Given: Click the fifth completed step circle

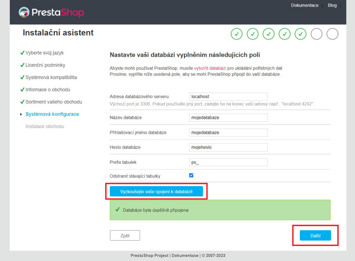Looking at the screenshot, I should pyautogui.click(x=301, y=34).
